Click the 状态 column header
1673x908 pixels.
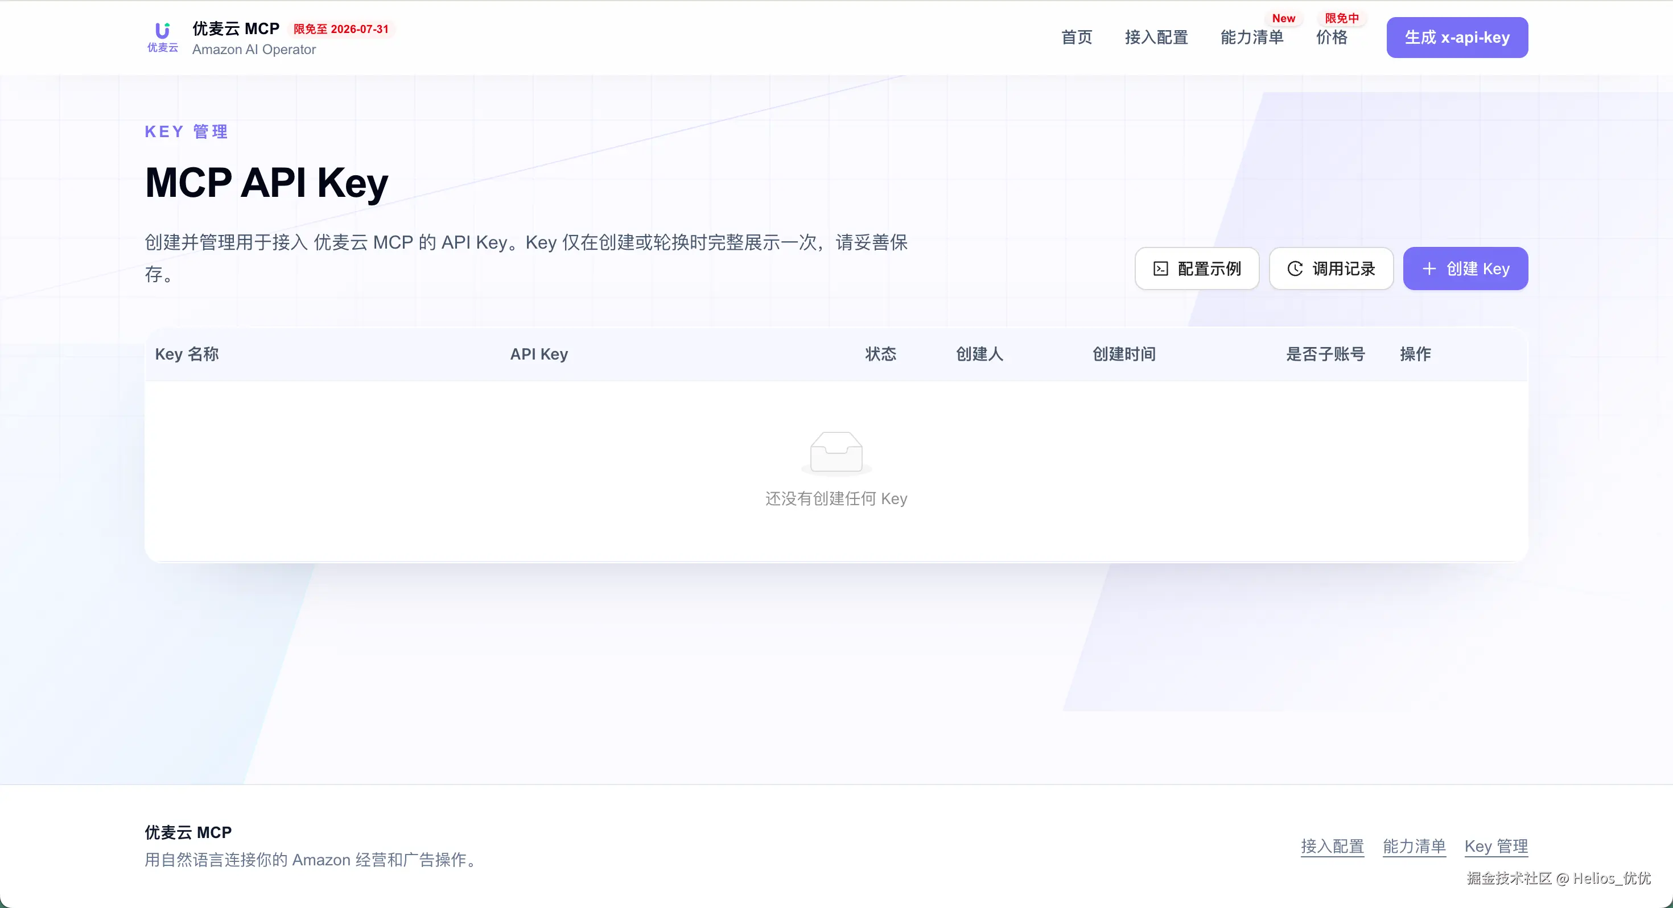(881, 354)
